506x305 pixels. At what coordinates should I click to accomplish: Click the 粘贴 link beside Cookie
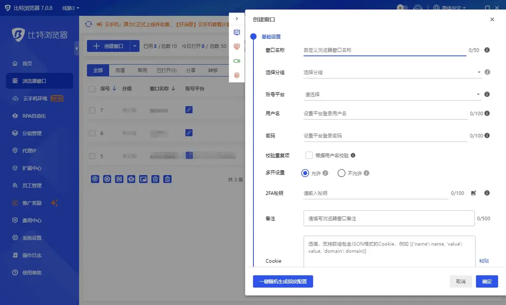click(x=484, y=261)
